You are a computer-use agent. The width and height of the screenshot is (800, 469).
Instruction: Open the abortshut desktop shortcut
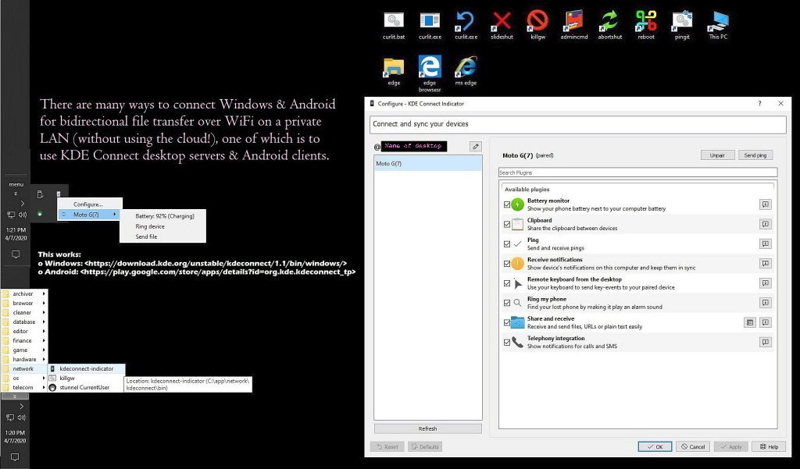coord(609,26)
